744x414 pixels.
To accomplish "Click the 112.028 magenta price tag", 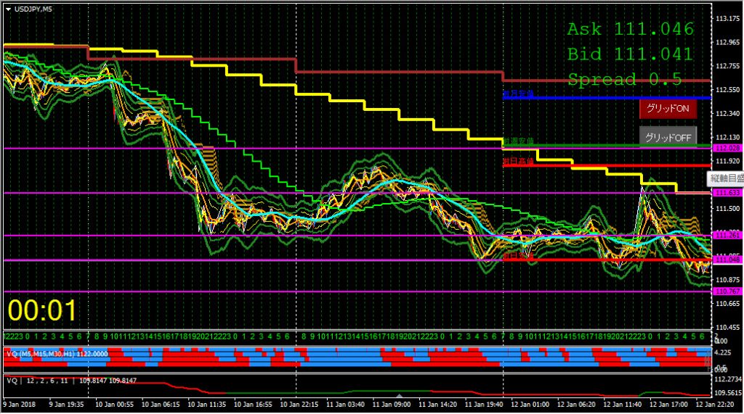I will 727,148.
